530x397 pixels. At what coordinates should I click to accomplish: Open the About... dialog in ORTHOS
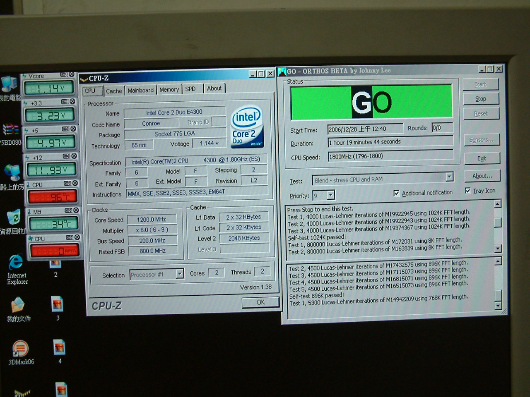(x=482, y=176)
